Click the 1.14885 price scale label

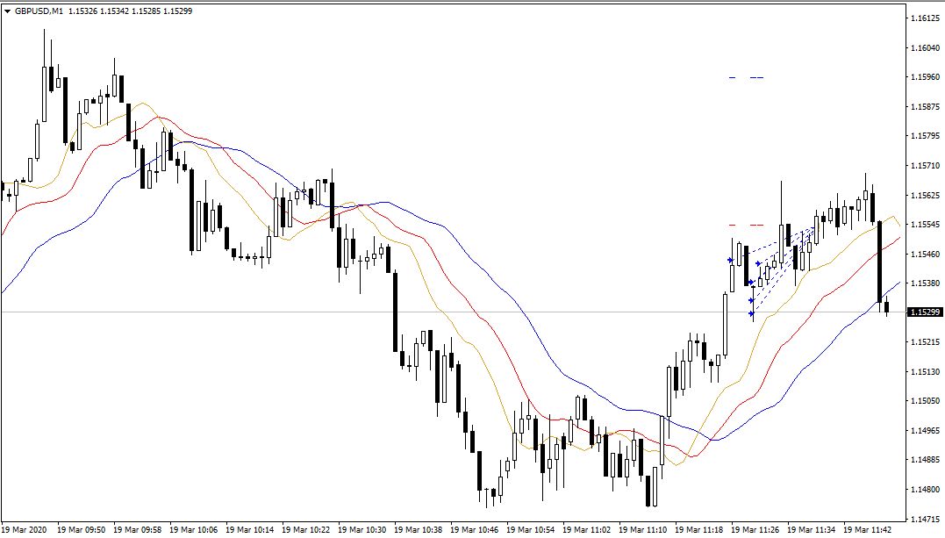[925, 460]
